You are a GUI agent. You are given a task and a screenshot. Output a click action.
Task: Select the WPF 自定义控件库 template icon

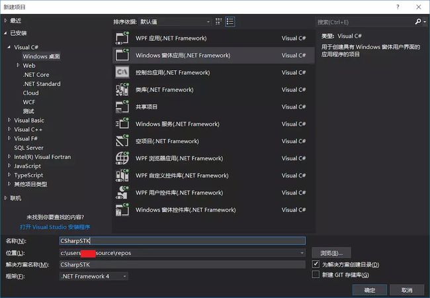tap(122, 175)
